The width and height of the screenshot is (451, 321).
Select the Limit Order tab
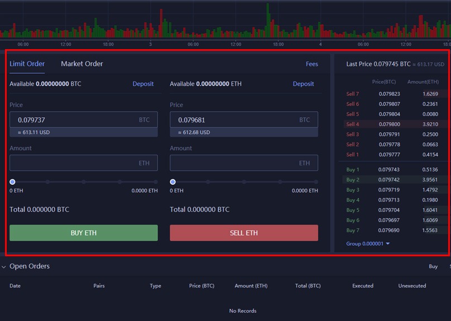click(x=27, y=64)
